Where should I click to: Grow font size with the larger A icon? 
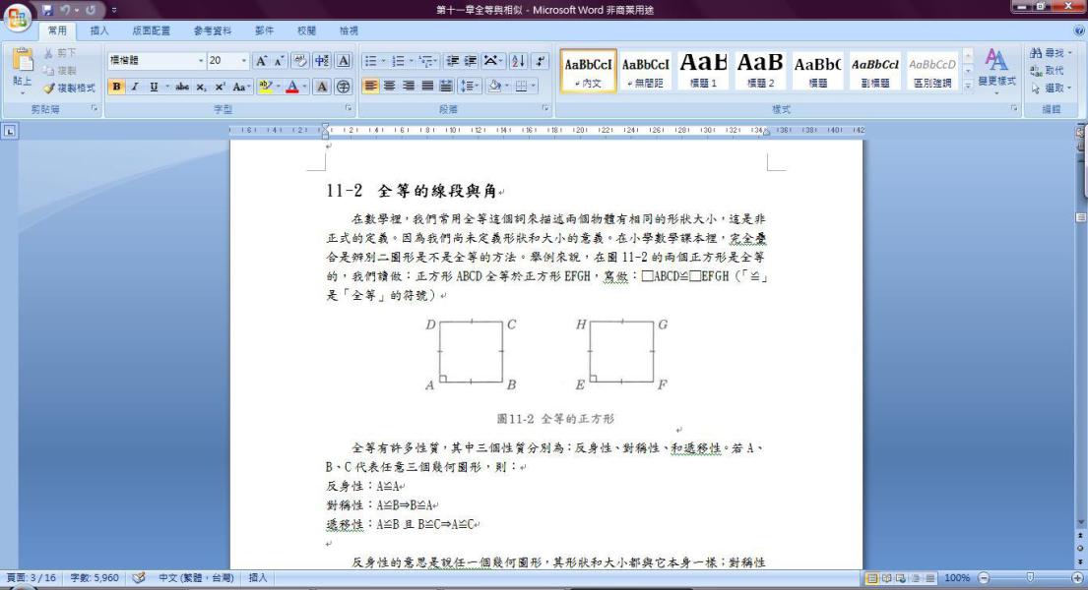tap(261, 61)
